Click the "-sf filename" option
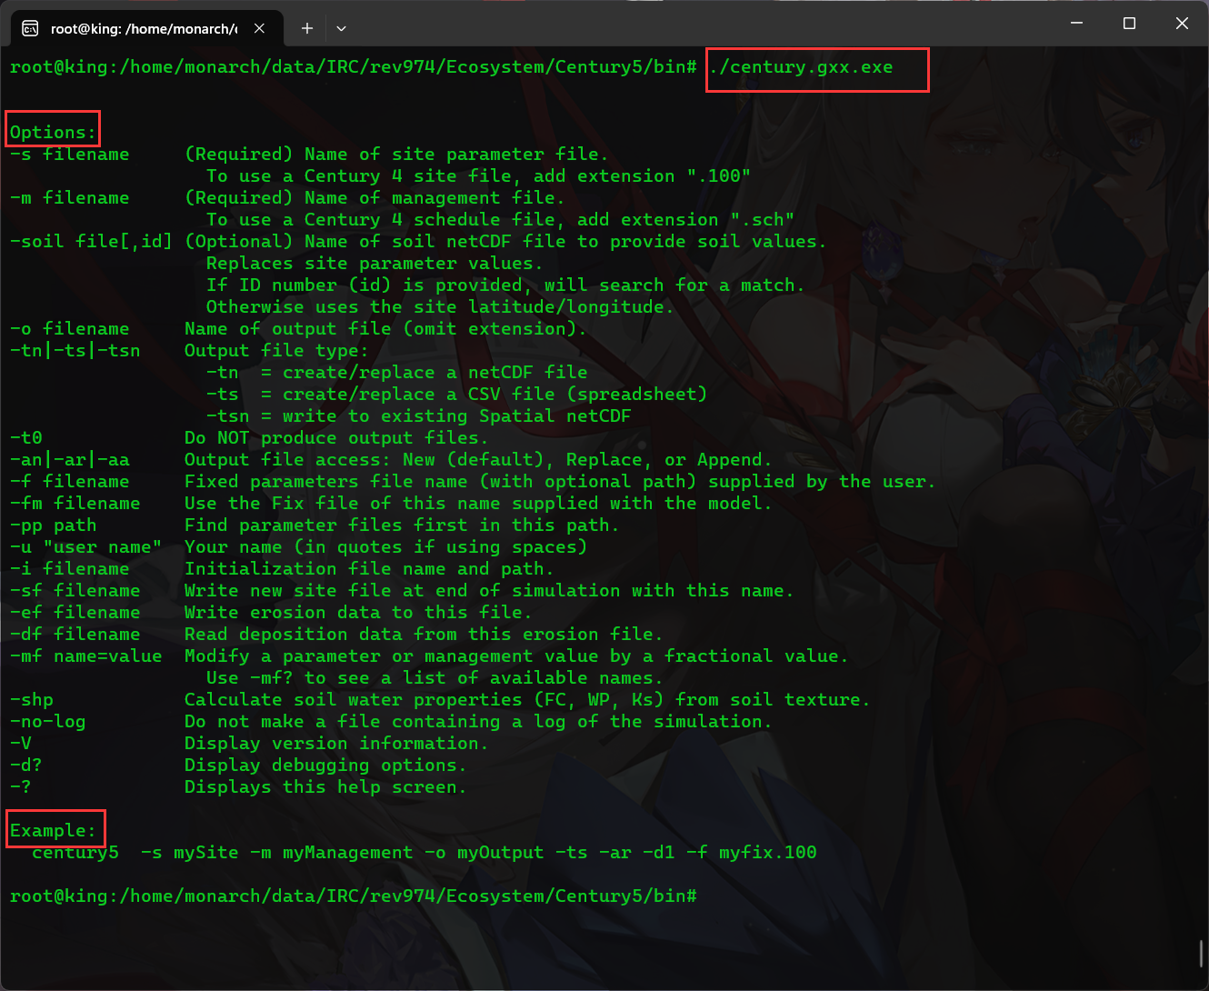This screenshot has width=1209, height=991. [75, 591]
